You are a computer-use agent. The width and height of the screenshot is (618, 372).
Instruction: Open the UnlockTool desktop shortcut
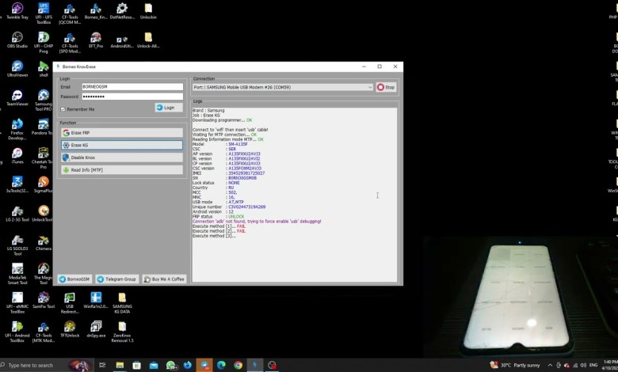click(x=43, y=211)
